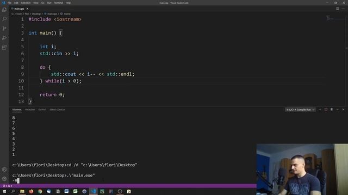Open Windows taskbar search
This screenshot has height=195, width=348.
(x=13, y=191)
